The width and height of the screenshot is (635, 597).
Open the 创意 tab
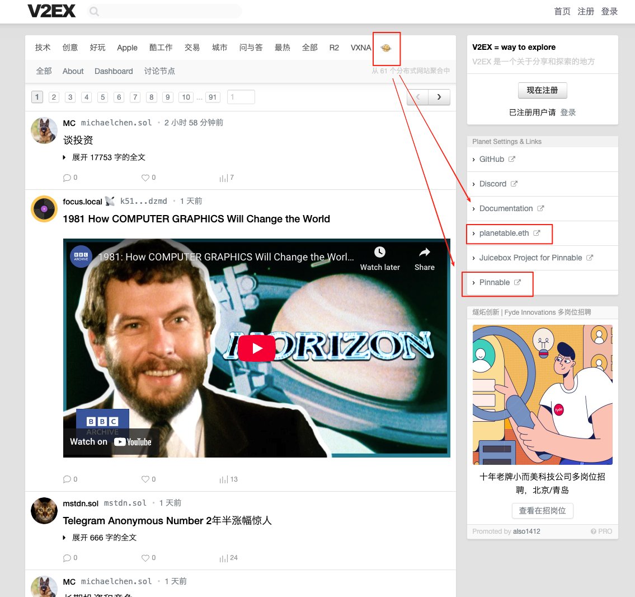pos(70,48)
